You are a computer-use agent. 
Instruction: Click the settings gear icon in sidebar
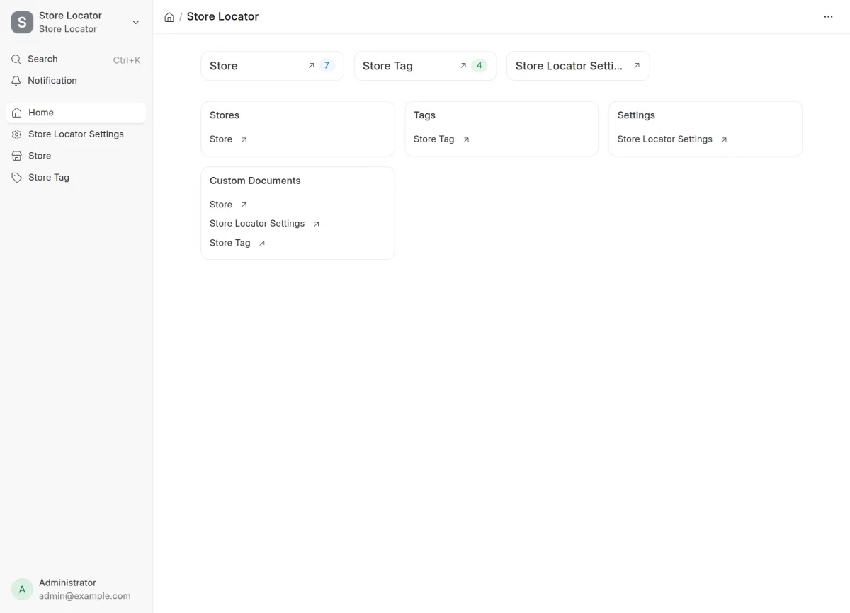click(17, 134)
